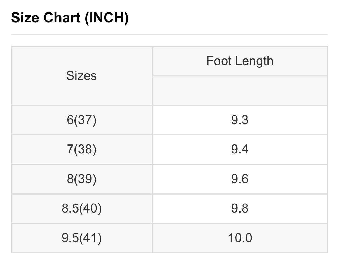Click the word "Chart" in the heading
The width and height of the screenshot is (339, 253).
click(x=62, y=18)
